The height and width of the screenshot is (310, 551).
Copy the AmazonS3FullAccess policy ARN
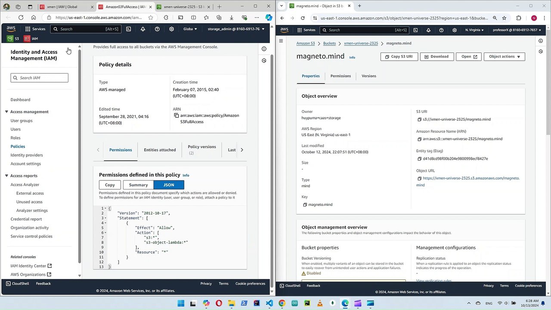coord(176,115)
